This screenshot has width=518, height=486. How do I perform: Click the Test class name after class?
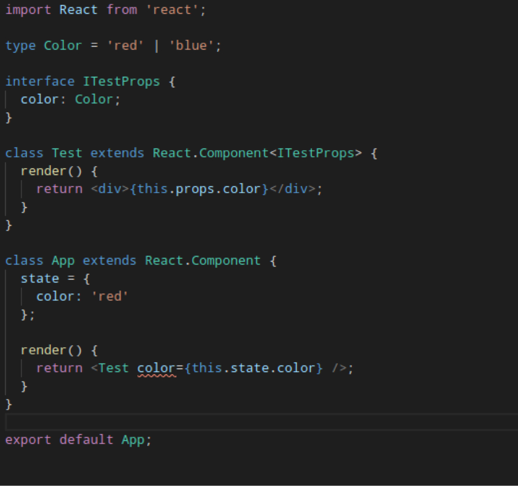67,153
